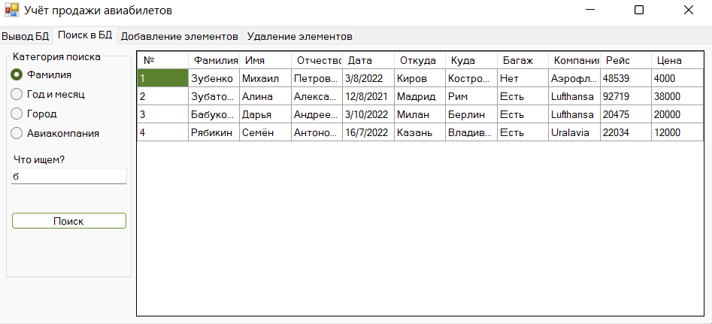Open the Удаление элементов tab

click(299, 36)
